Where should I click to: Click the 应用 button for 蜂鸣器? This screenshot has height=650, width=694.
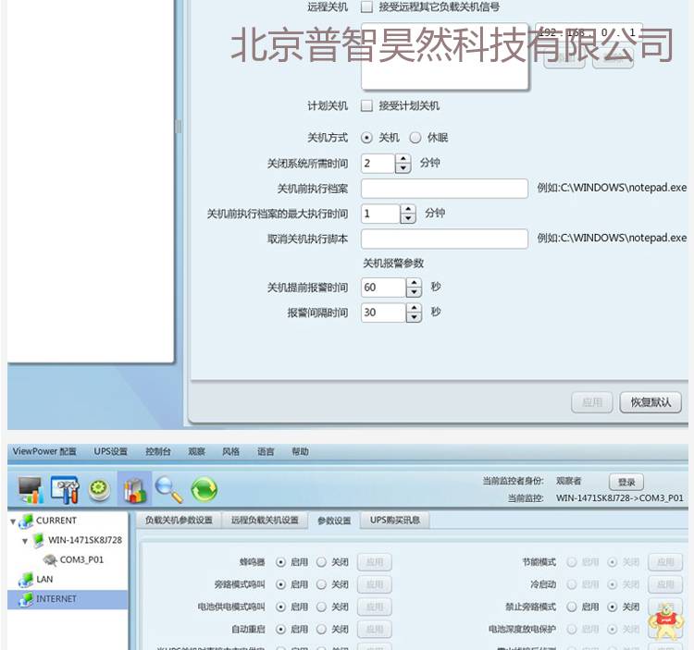click(x=375, y=562)
